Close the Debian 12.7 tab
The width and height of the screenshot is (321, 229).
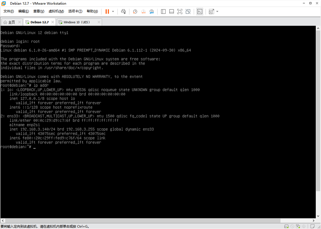coord(53,22)
